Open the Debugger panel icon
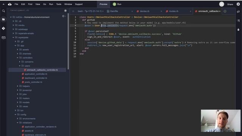Screen dimensions: 242x136 [x=239, y=29]
